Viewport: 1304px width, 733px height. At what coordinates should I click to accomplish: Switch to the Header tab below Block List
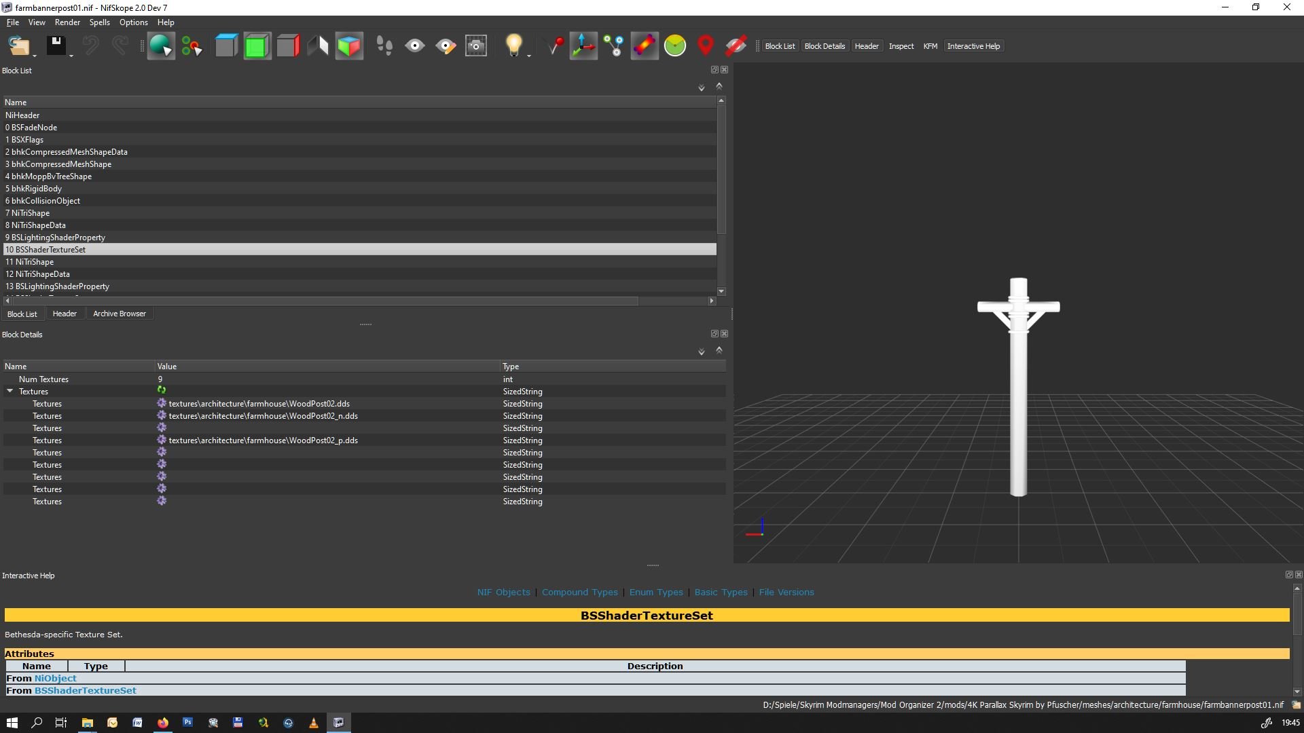pos(65,314)
